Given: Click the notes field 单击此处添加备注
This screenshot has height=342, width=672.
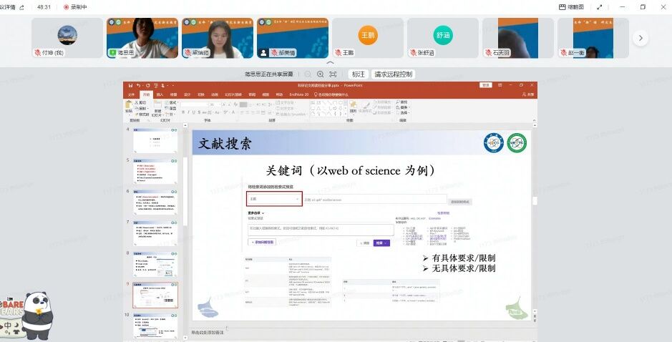Looking at the screenshot, I should pyautogui.click(x=208, y=332).
